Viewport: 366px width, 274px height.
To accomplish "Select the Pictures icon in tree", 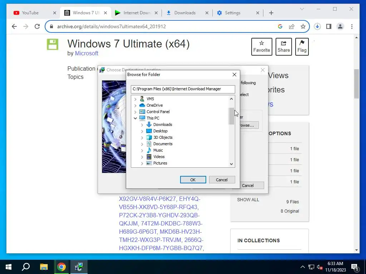I will coord(149,163).
